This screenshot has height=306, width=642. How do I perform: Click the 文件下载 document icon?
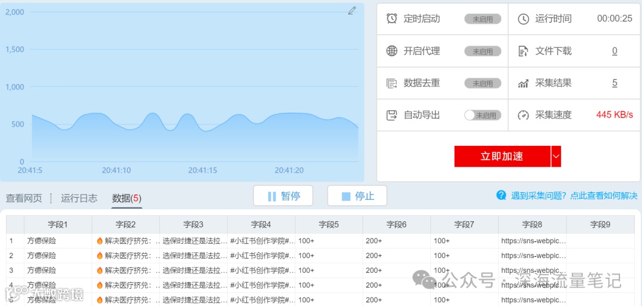(x=523, y=51)
